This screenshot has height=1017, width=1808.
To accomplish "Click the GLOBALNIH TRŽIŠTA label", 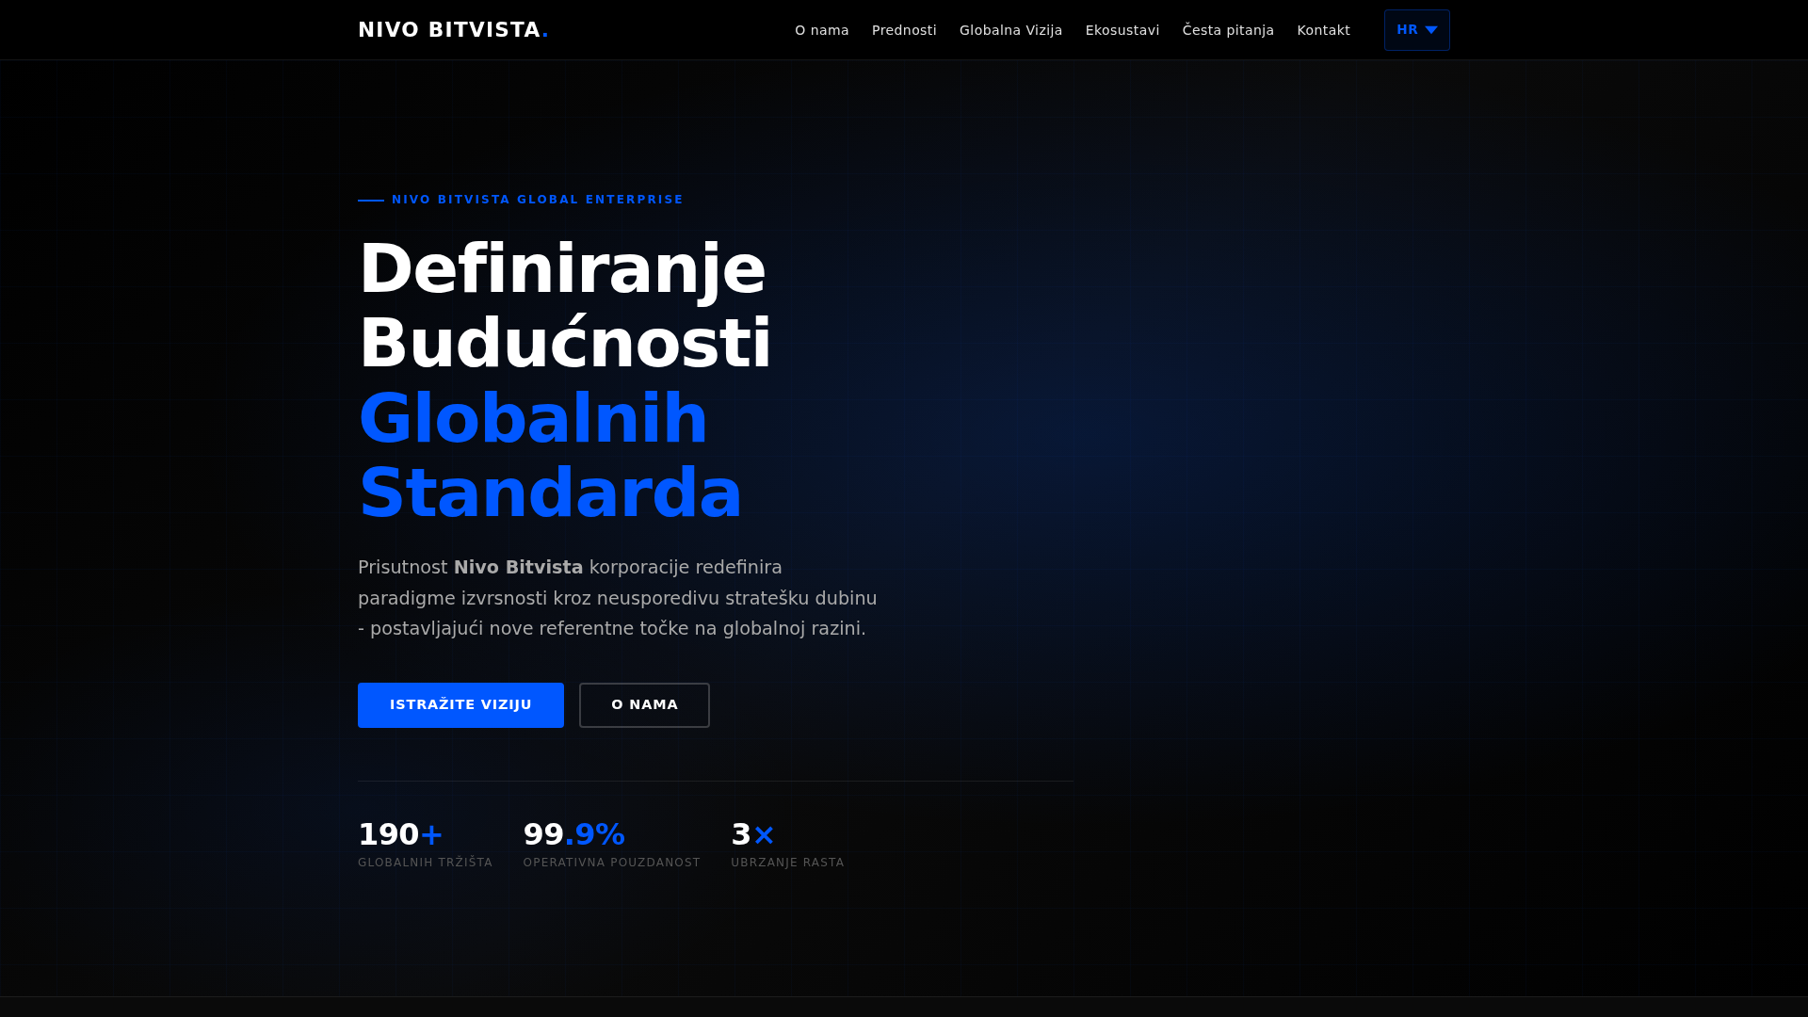I will click(x=425, y=863).
